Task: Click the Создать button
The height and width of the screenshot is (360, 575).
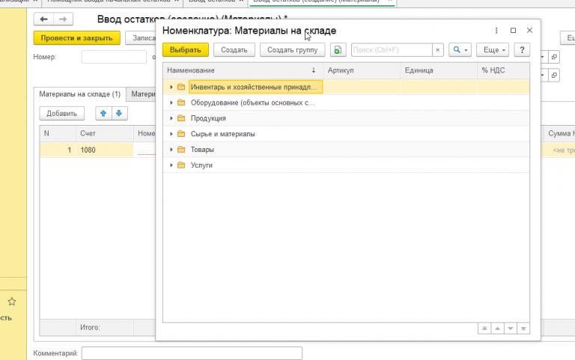Action: (234, 50)
